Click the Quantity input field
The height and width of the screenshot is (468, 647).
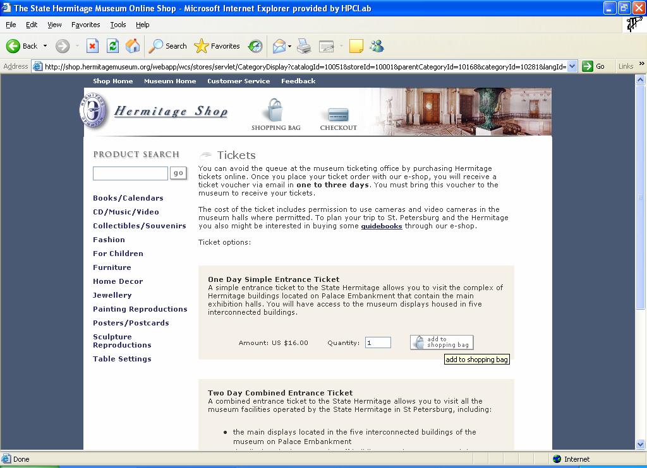click(378, 342)
